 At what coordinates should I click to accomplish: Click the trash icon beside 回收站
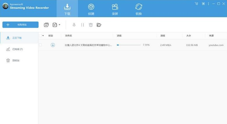tap(8, 60)
